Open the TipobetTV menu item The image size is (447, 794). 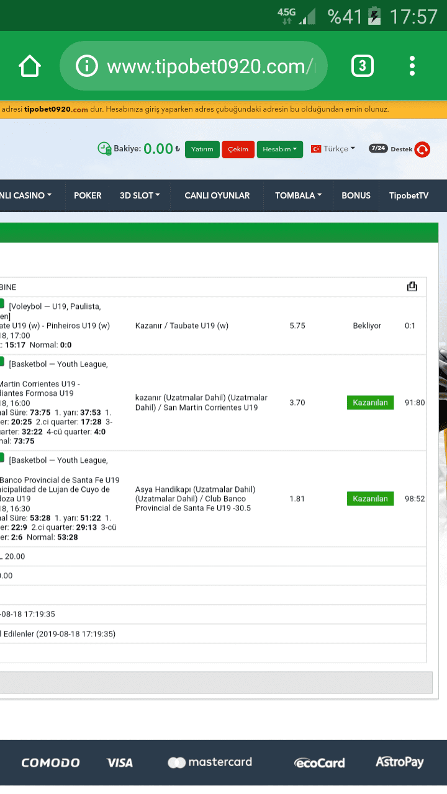pos(409,195)
